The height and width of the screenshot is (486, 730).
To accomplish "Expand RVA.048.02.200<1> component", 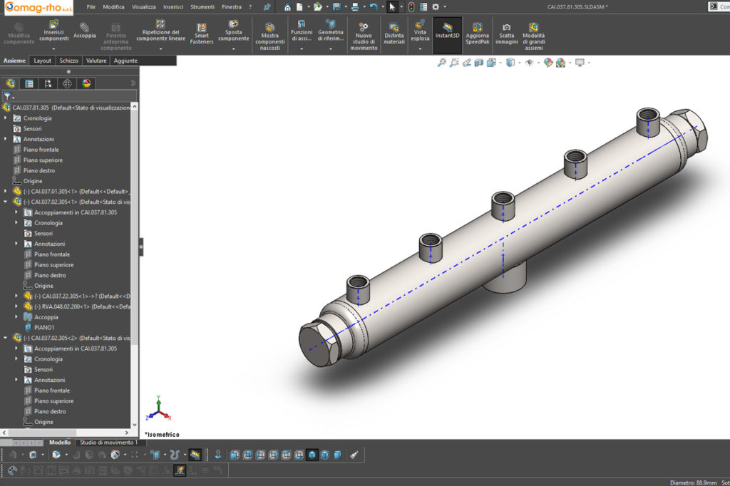I will (x=16, y=306).
